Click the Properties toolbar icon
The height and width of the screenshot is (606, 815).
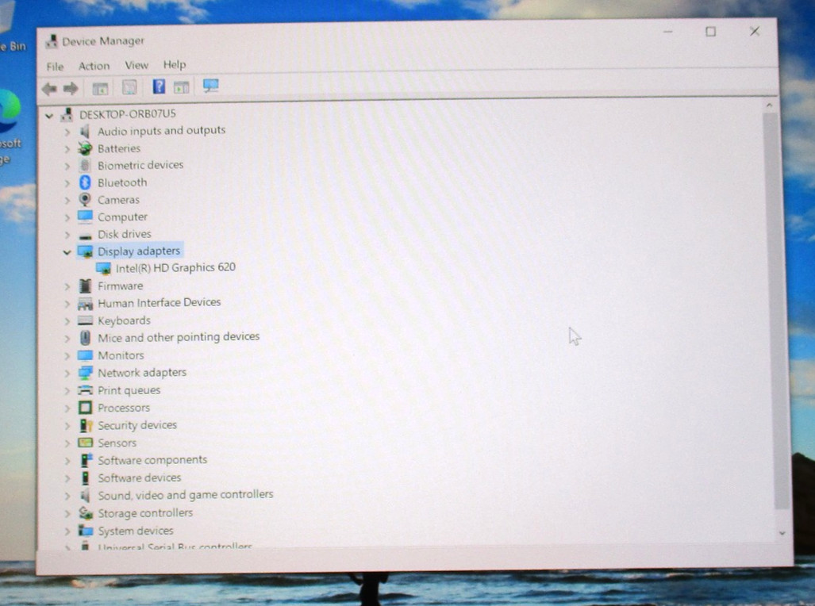coord(129,87)
